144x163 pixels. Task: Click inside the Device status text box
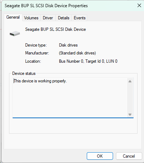pos(73,98)
